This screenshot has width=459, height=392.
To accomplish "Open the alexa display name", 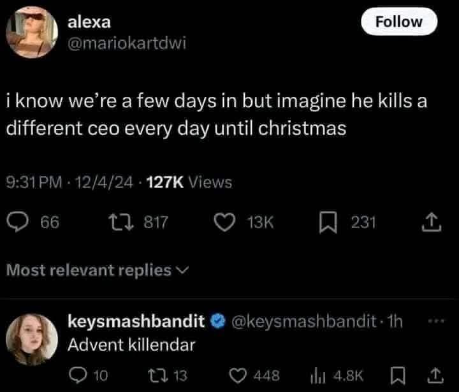I will pyautogui.click(x=89, y=22).
